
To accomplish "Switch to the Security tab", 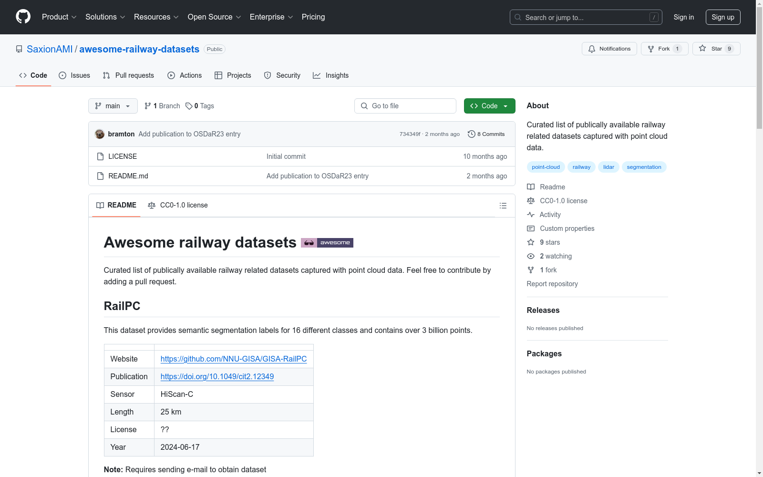I will (x=282, y=75).
